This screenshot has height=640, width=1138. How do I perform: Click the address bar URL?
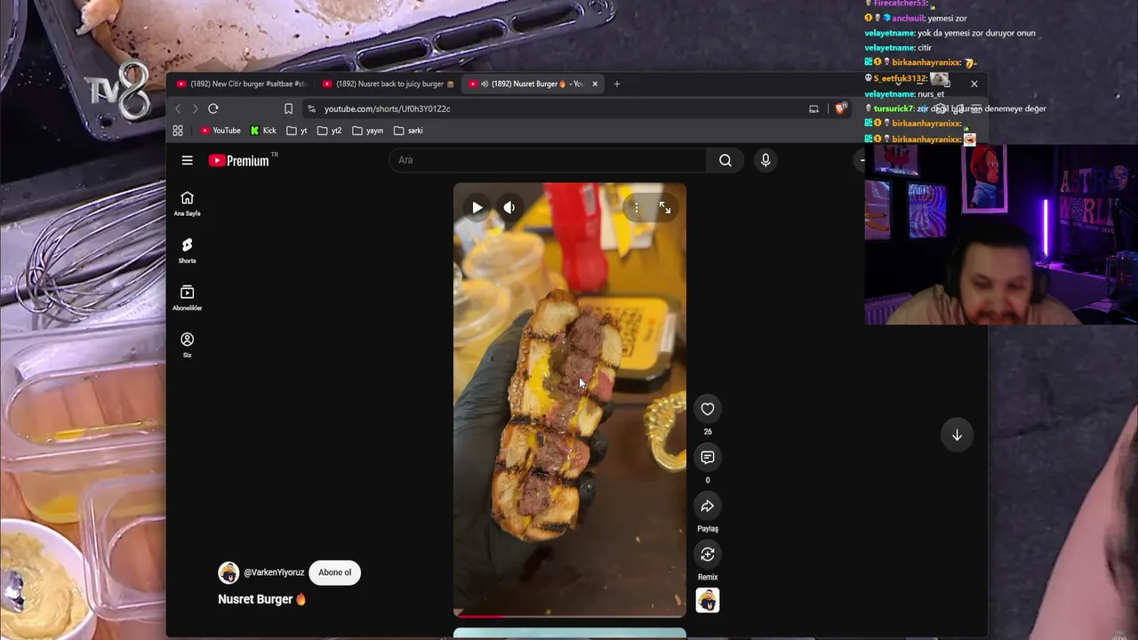[x=388, y=108]
